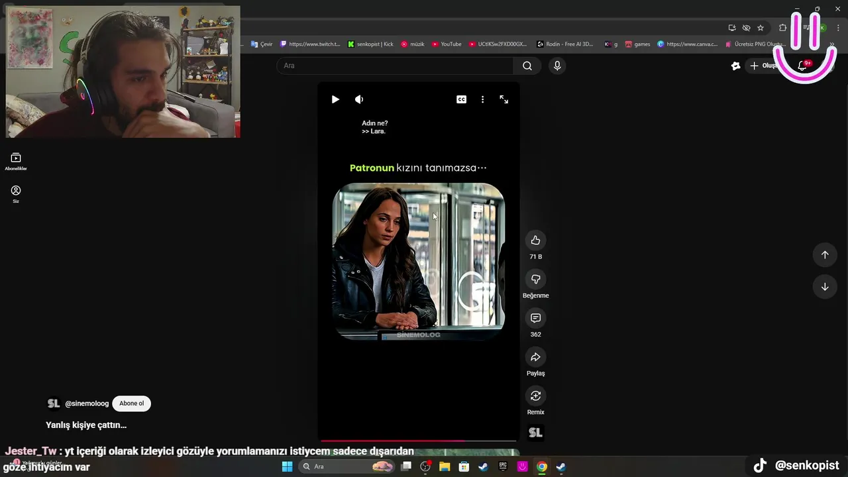Open Abonelikler in the YouTube sidebar
Image resolution: width=848 pixels, height=477 pixels.
(16, 161)
